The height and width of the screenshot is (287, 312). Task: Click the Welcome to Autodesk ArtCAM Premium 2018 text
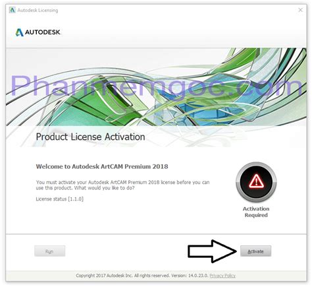click(x=102, y=166)
